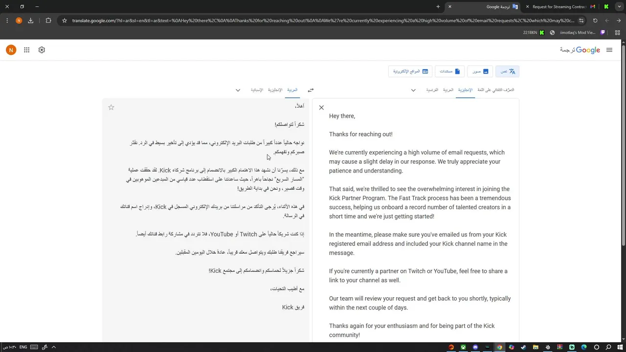Select Spanish (الإسبانية) as target language
Image resolution: width=626 pixels, height=352 pixels.
[257, 90]
